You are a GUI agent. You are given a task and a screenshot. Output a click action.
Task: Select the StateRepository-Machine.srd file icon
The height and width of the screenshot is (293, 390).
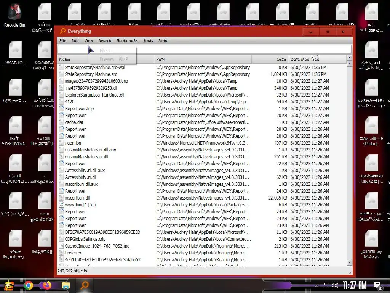tap(61, 74)
